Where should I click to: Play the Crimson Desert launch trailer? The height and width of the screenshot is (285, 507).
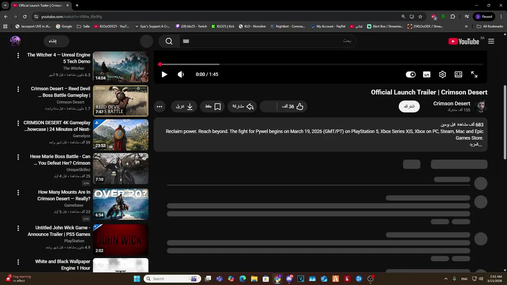click(164, 74)
